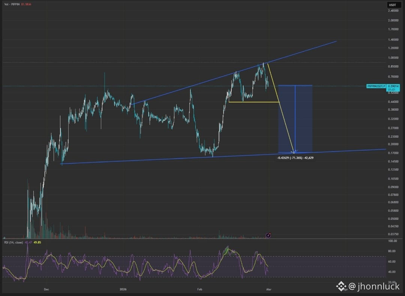Click the 0.05000 price scale value
Screen dimensions: 405x296
[x=393, y=219]
